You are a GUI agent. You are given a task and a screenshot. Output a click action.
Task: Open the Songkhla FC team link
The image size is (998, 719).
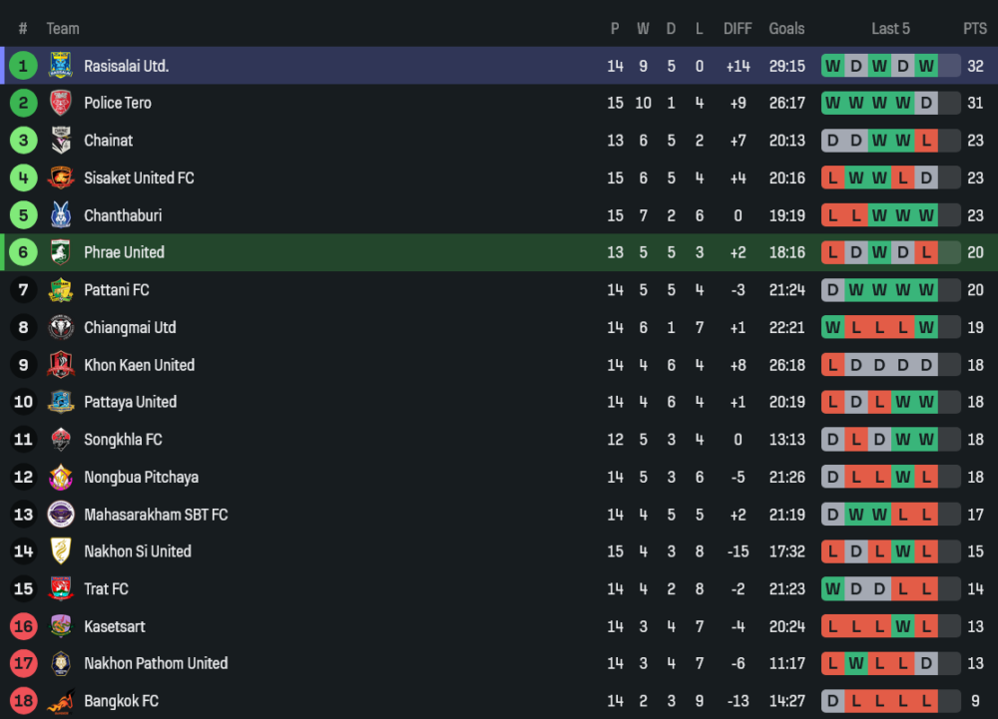click(123, 440)
